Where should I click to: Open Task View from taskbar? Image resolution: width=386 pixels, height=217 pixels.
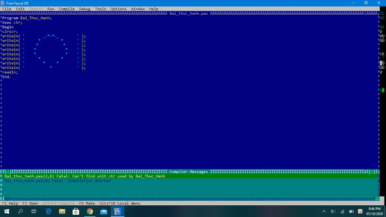point(34,211)
